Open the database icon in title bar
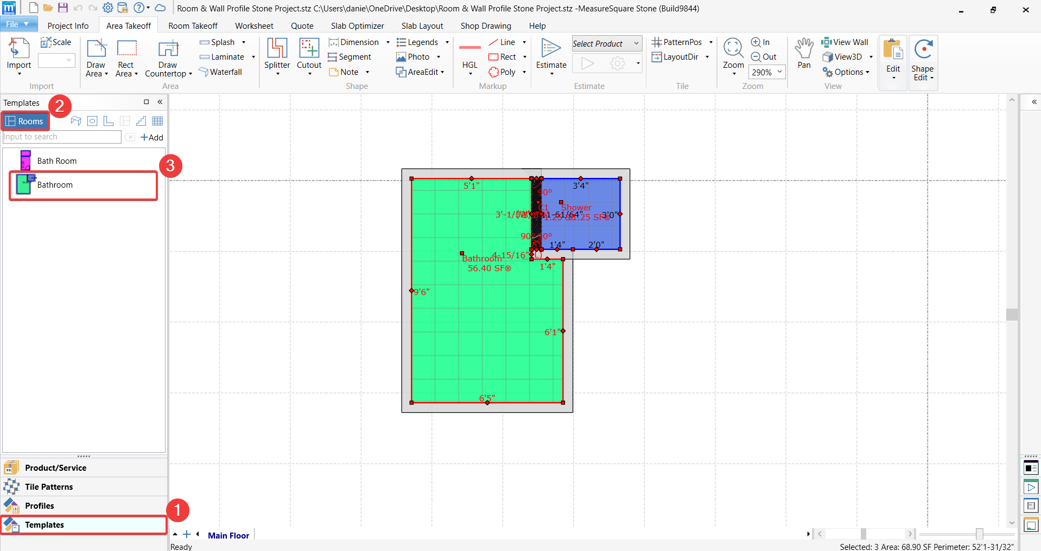1041x551 pixels. (x=123, y=8)
